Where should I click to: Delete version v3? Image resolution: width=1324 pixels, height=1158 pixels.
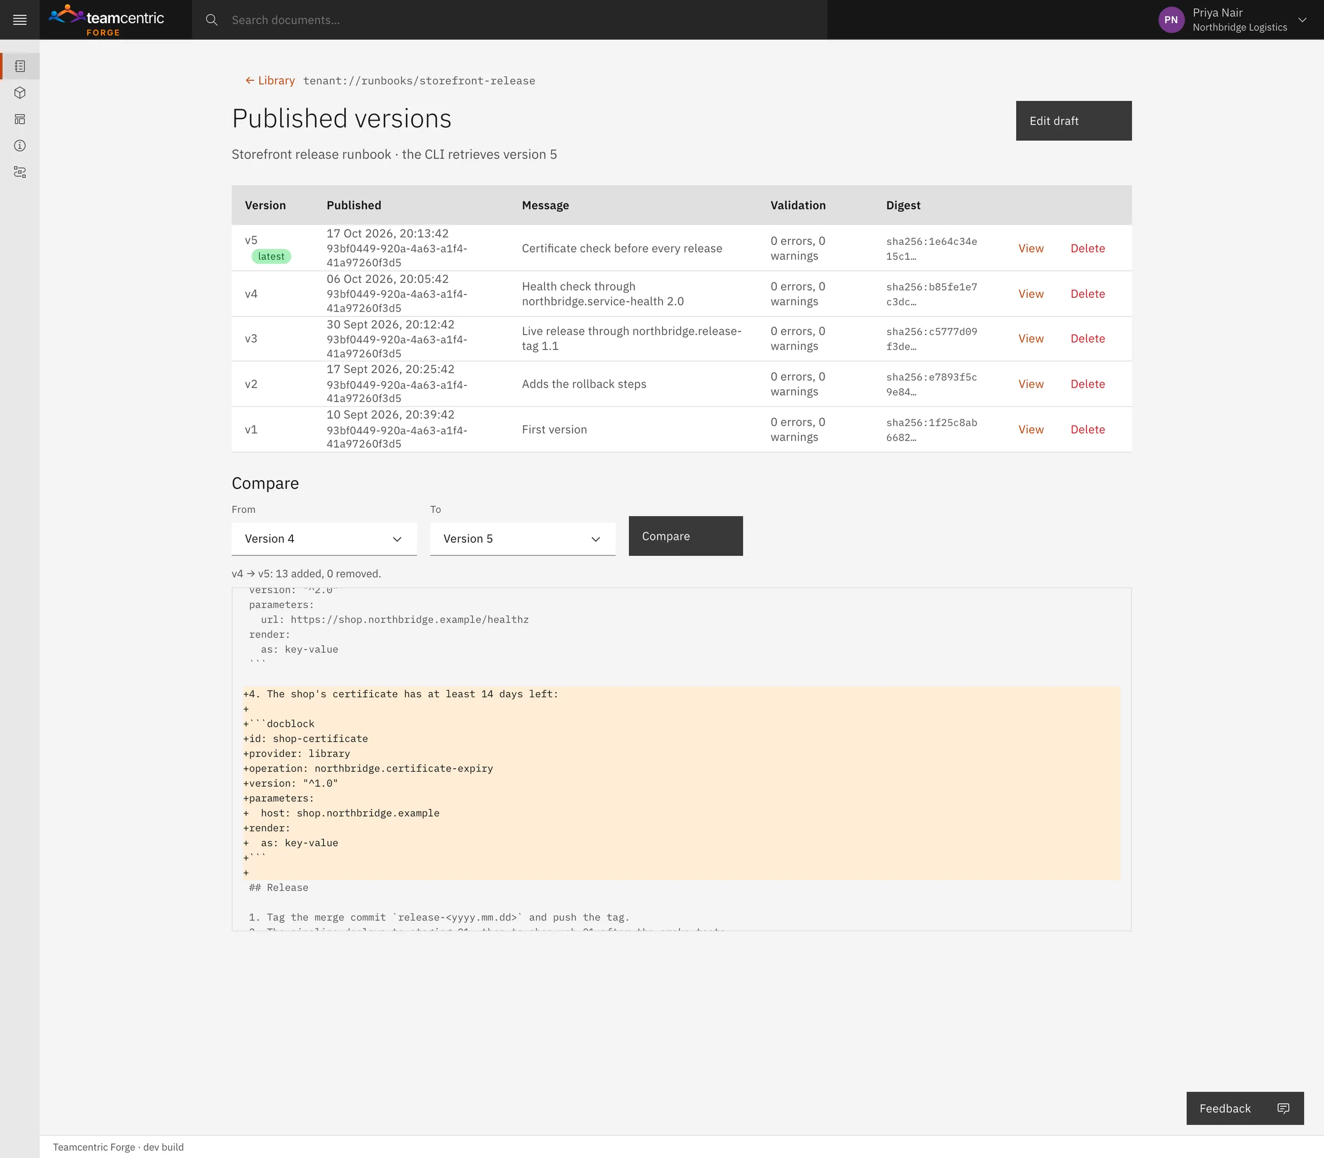point(1087,338)
